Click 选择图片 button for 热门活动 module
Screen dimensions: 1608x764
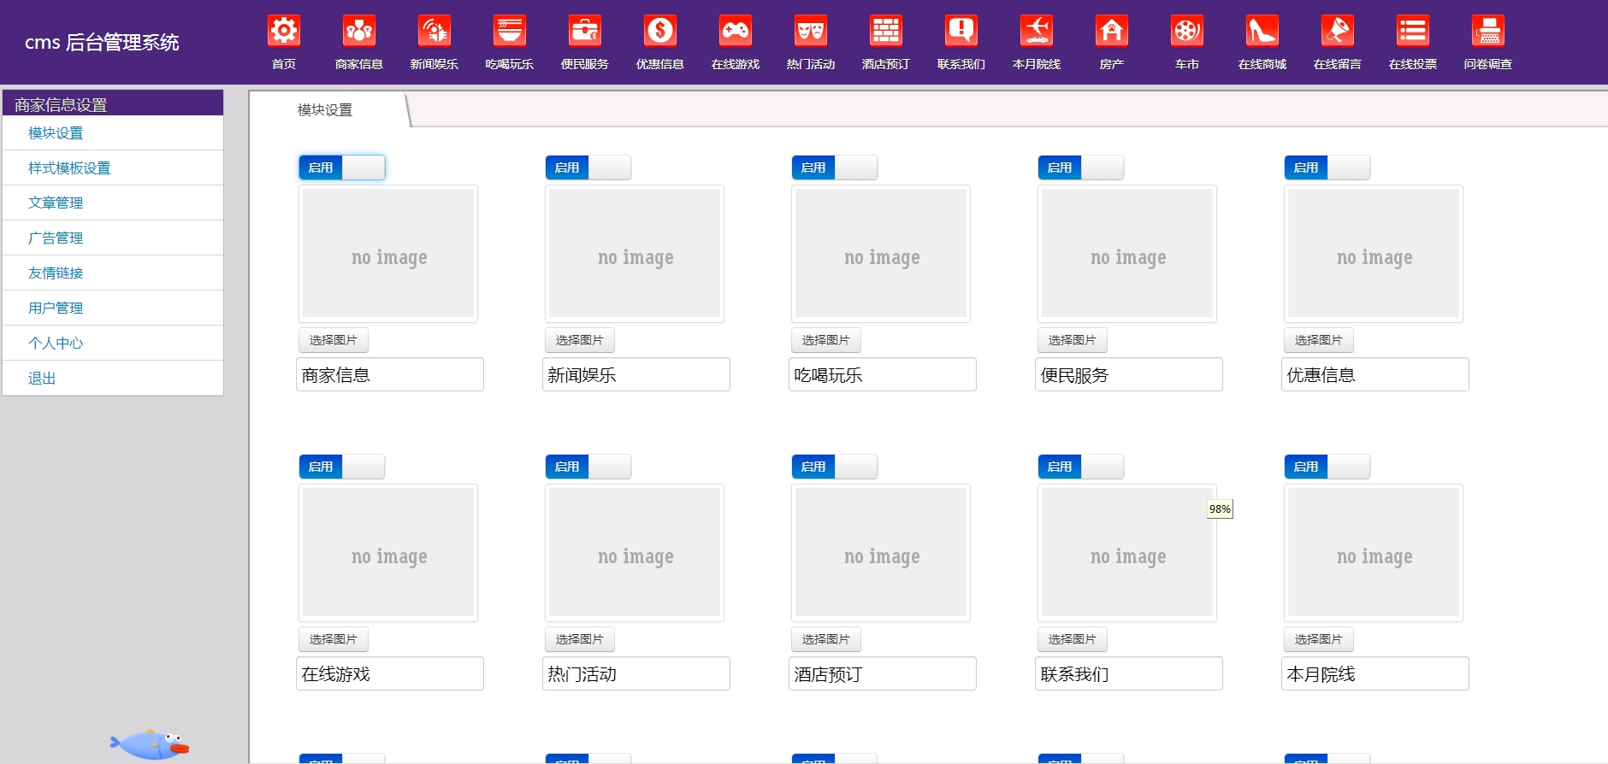click(x=580, y=639)
